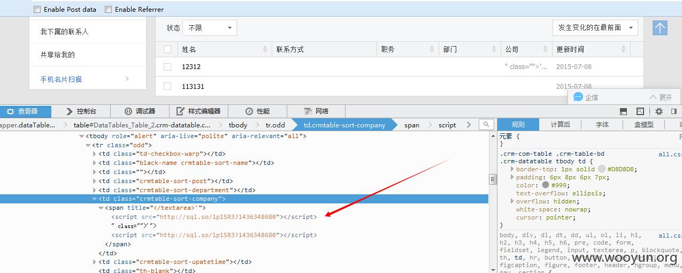Select the 盒模型 box model tab
Screen dimensions: 682x273
643,124
